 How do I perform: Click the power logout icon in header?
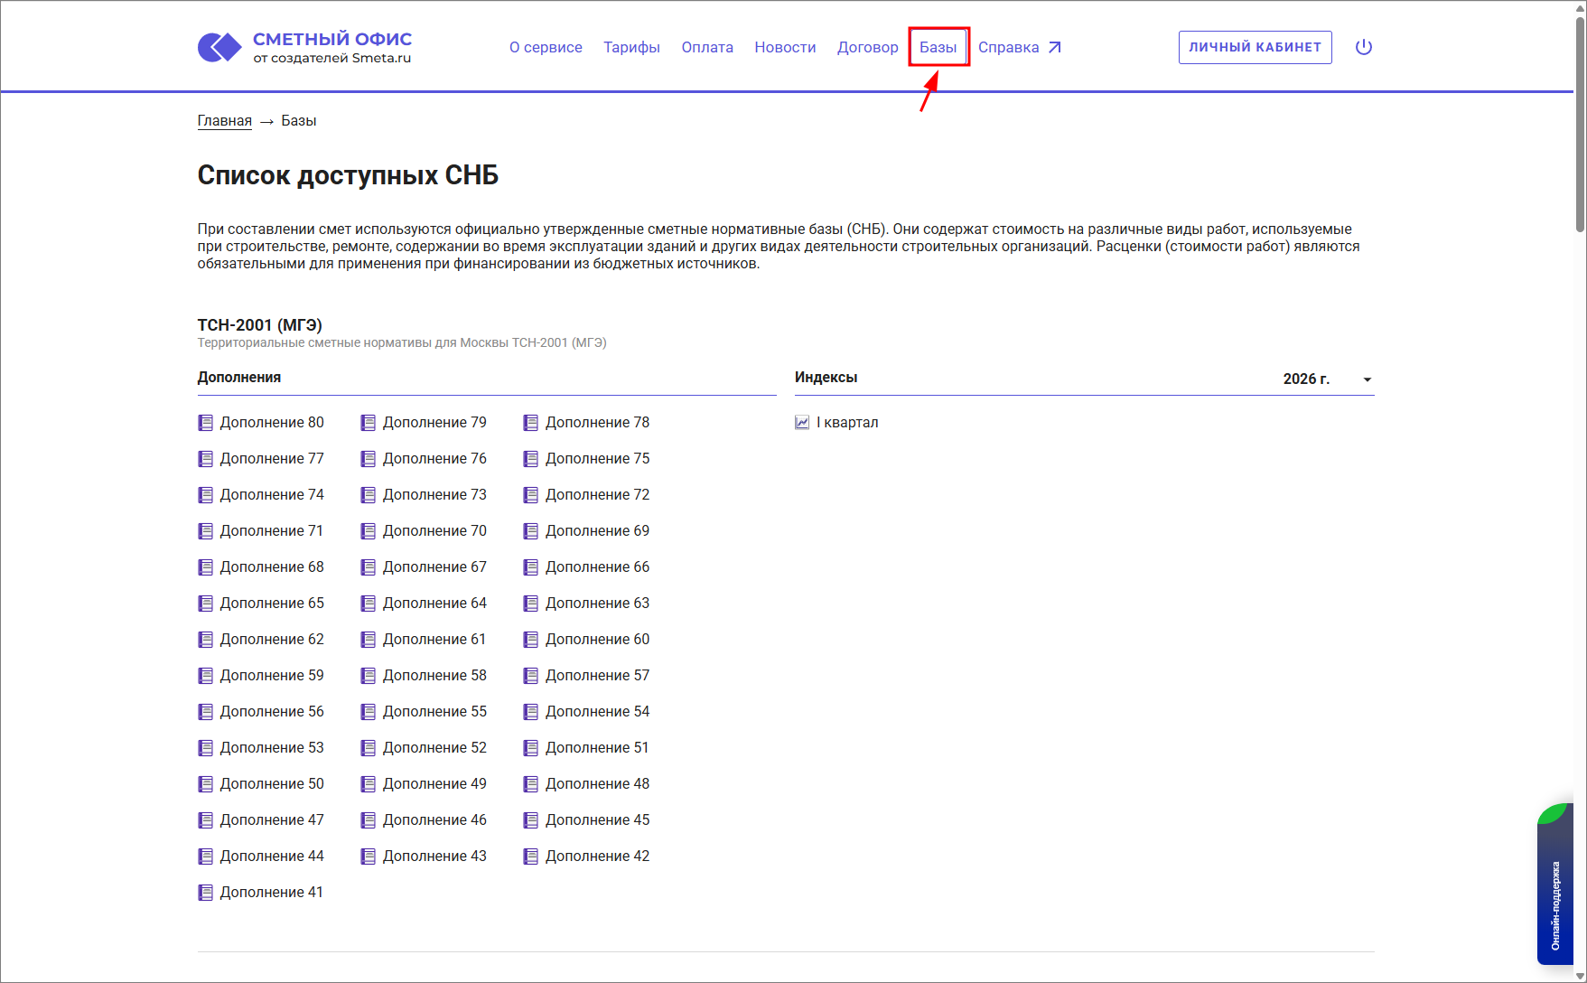pyautogui.click(x=1364, y=47)
